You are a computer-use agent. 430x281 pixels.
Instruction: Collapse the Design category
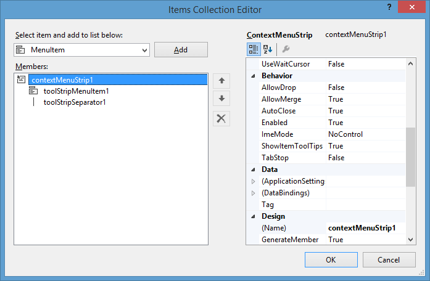(253, 216)
